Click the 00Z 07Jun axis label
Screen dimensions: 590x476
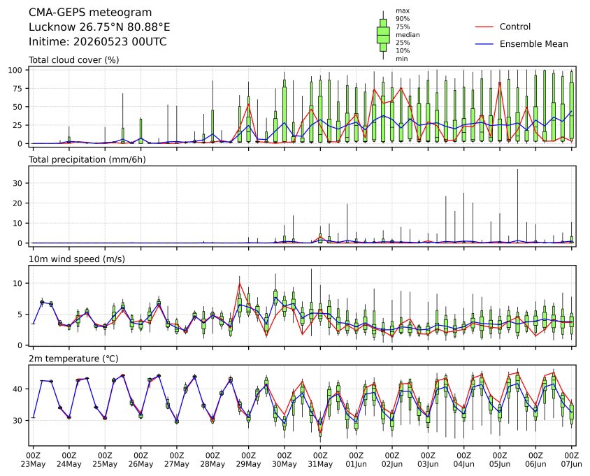click(572, 460)
